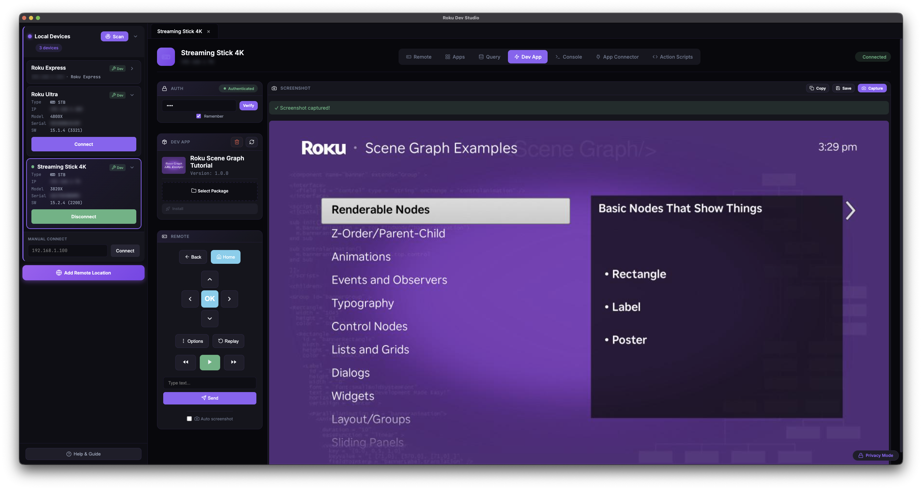Toggle the Remember password checkbox
Image resolution: width=922 pixels, height=490 pixels.
click(199, 116)
